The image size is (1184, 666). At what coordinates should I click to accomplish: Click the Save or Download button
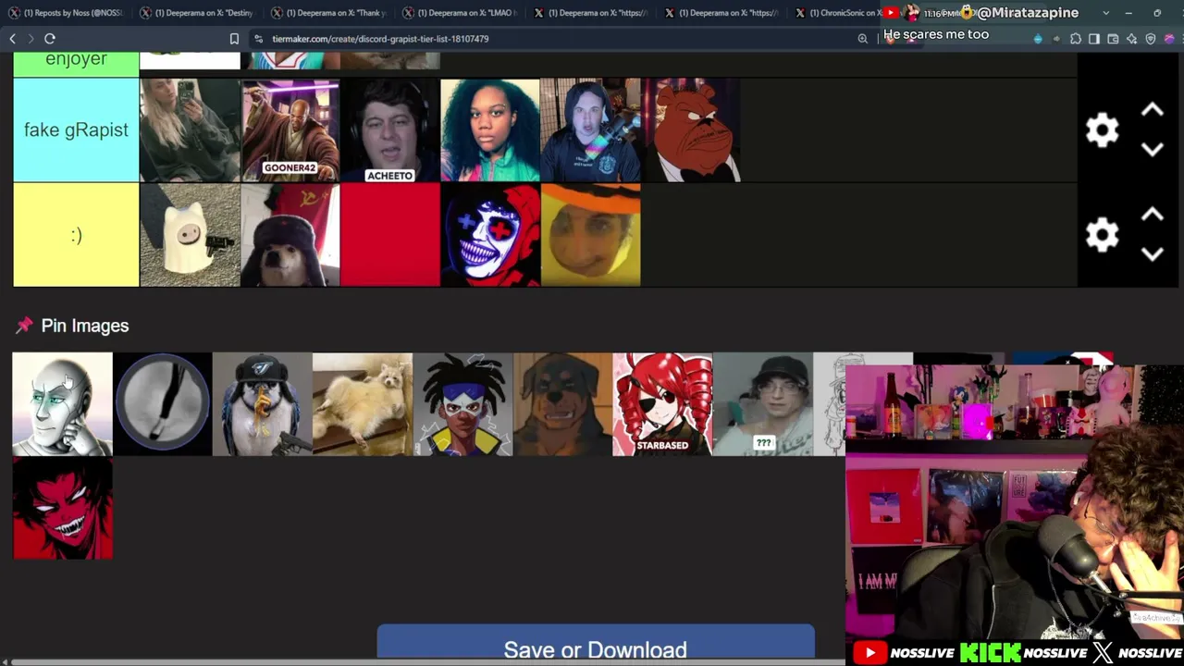coord(596,646)
